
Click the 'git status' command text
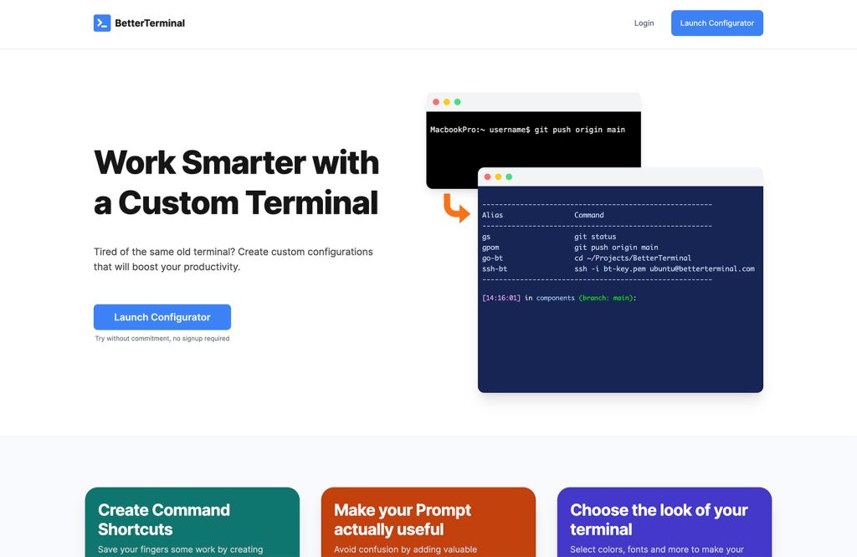tap(595, 237)
